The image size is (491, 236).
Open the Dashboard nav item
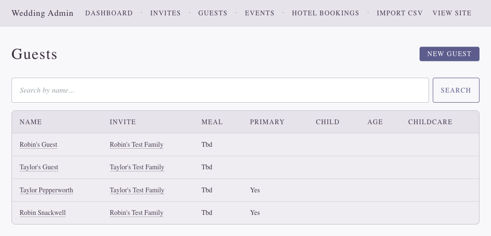point(109,13)
